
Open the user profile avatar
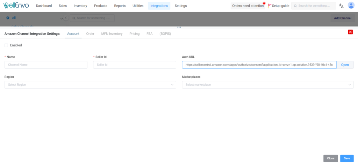click(x=351, y=6)
